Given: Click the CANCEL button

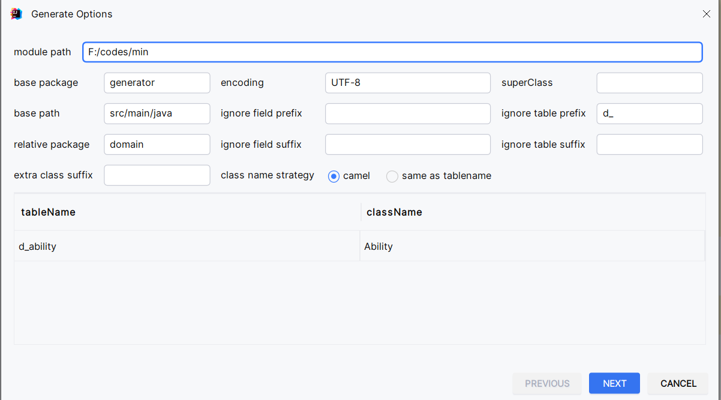Looking at the screenshot, I should coord(678,383).
